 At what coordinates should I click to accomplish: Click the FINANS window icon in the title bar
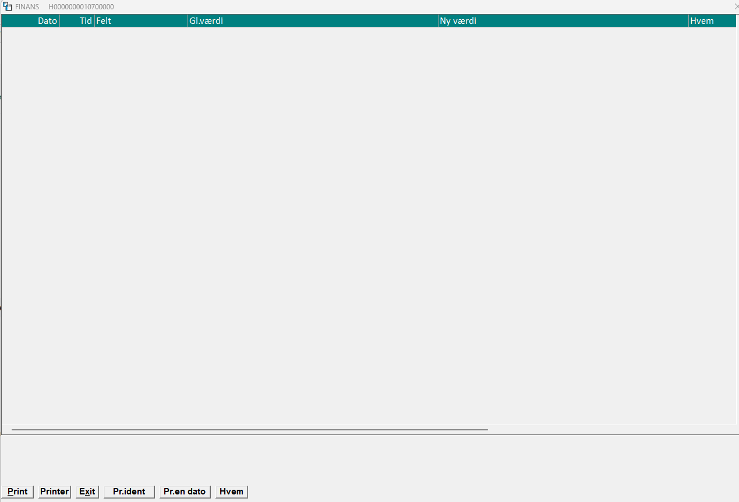[8, 6]
